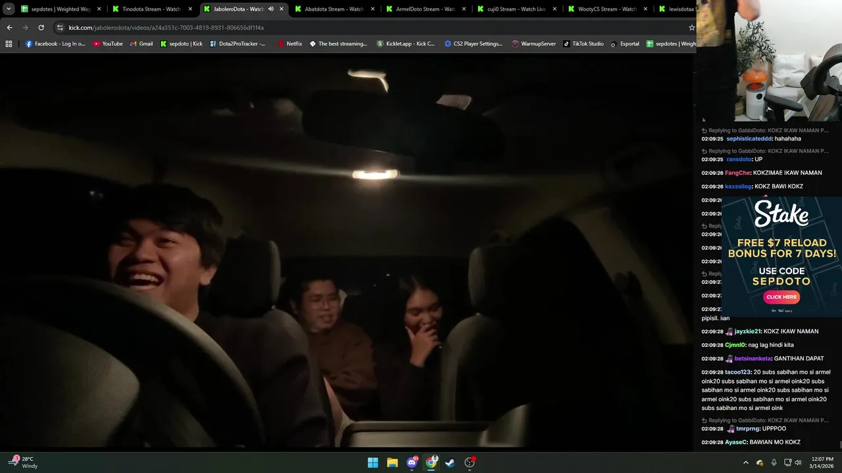Go back to previous page
Viewport: 842px width, 473px height.
point(9,28)
